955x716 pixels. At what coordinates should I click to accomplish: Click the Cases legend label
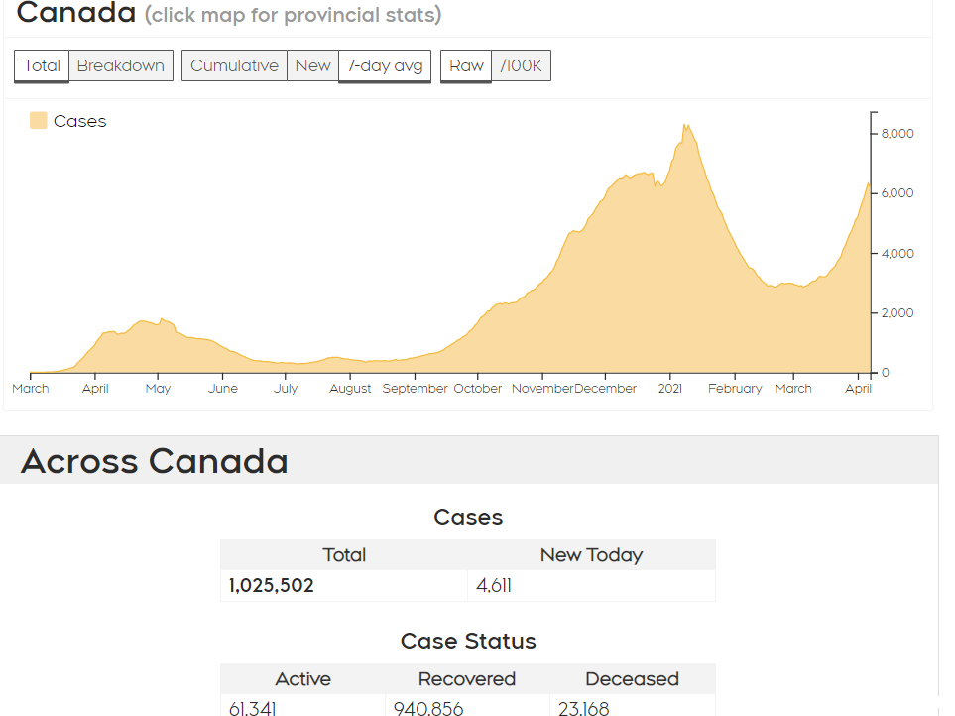(x=79, y=121)
